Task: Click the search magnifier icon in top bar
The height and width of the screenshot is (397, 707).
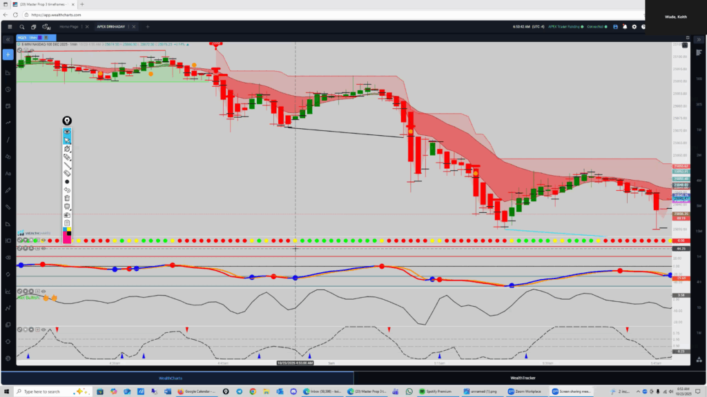Action: tap(22, 27)
